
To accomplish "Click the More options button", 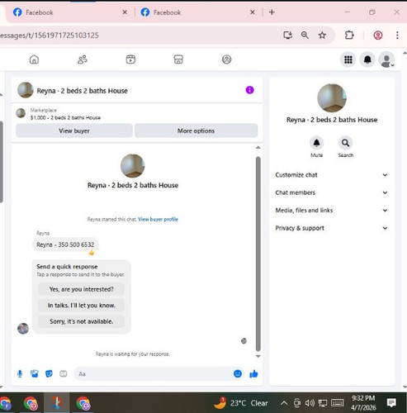I will click(196, 131).
